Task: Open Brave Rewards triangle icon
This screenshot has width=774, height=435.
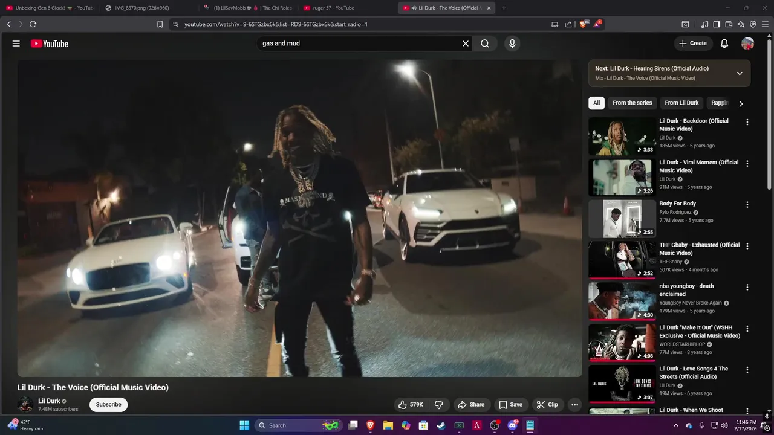Action: (597, 24)
